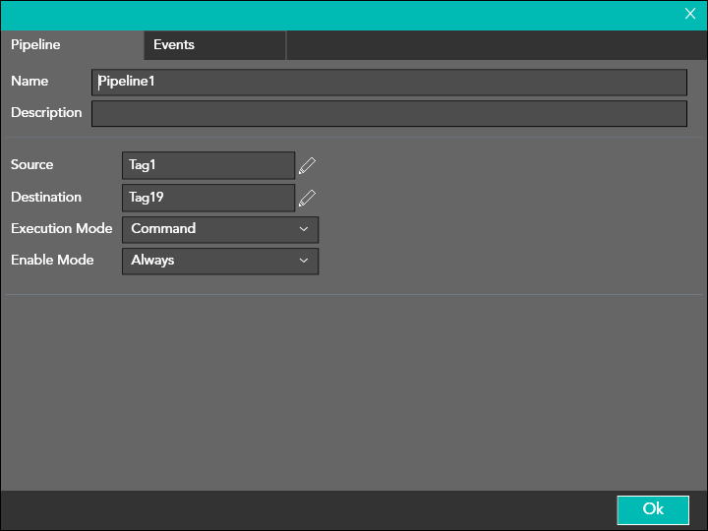
Task: Expand the Execution Mode chevron arrow
Action: [x=304, y=229]
